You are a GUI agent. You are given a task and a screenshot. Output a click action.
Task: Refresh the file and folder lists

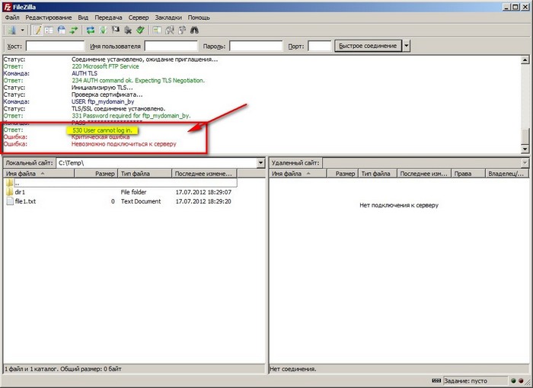pyautogui.click(x=90, y=30)
